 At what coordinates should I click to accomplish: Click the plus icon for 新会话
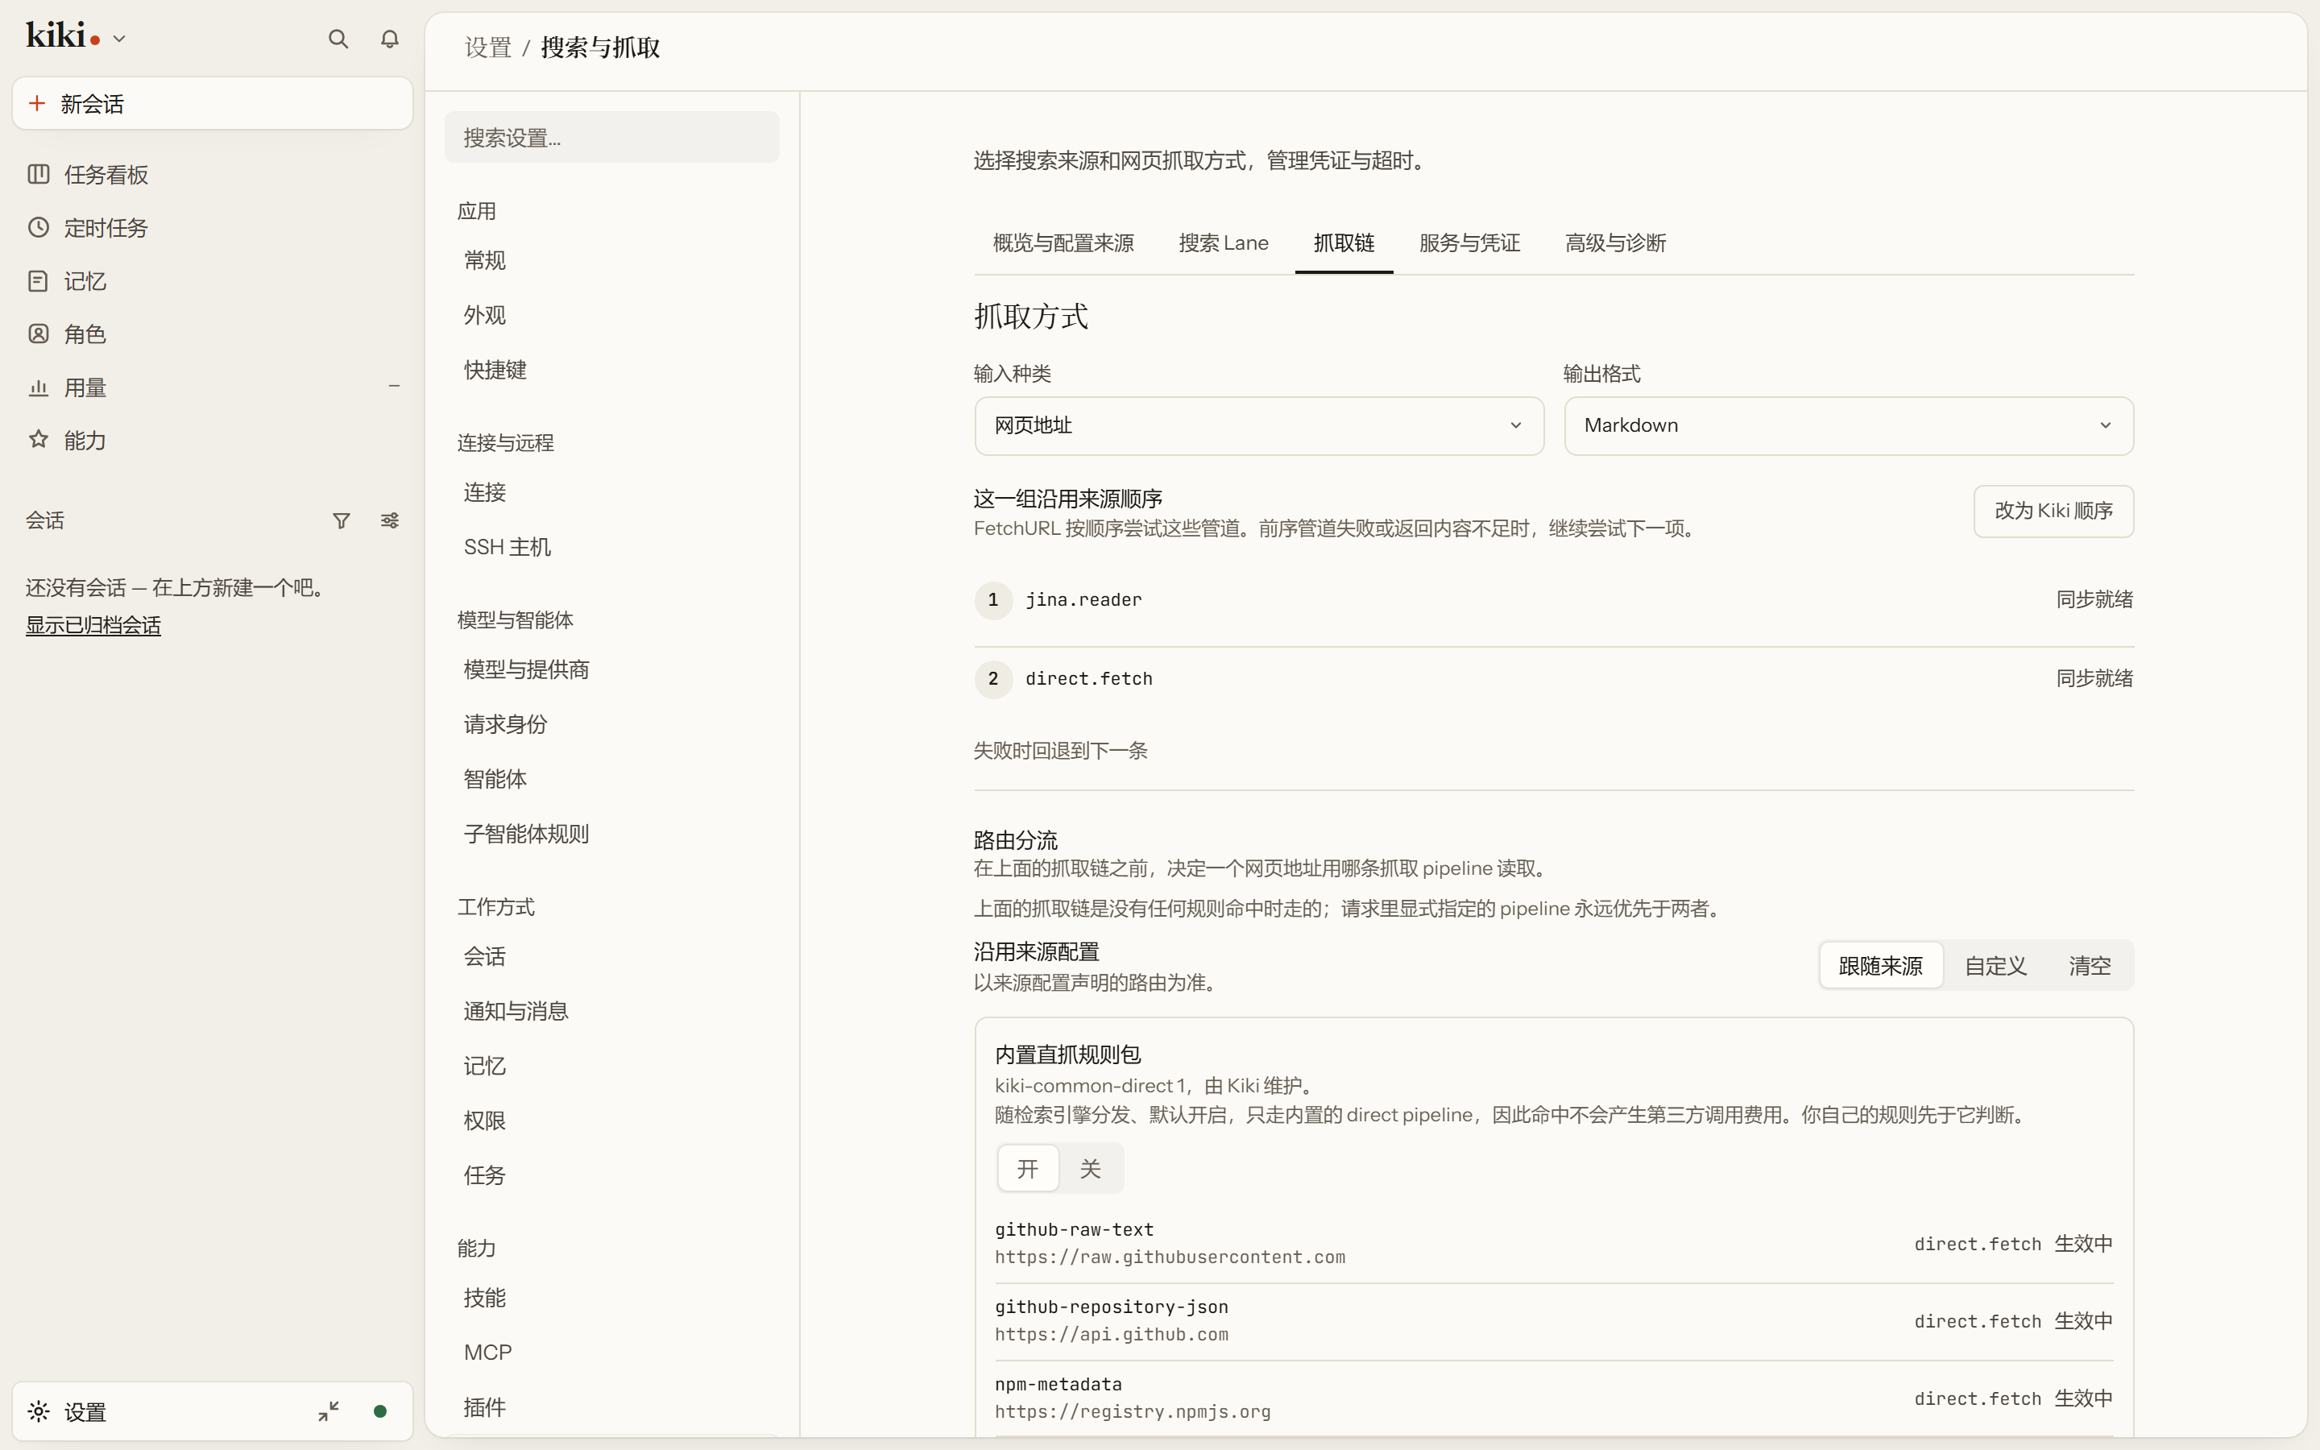point(37,102)
